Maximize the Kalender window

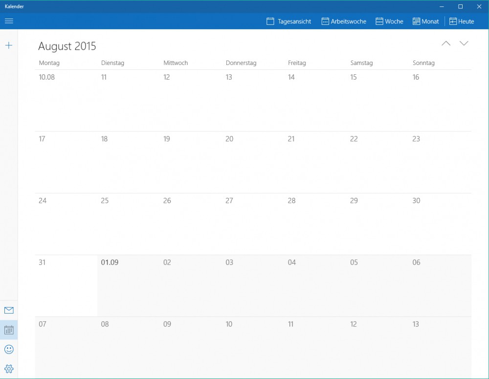point(460,6)
